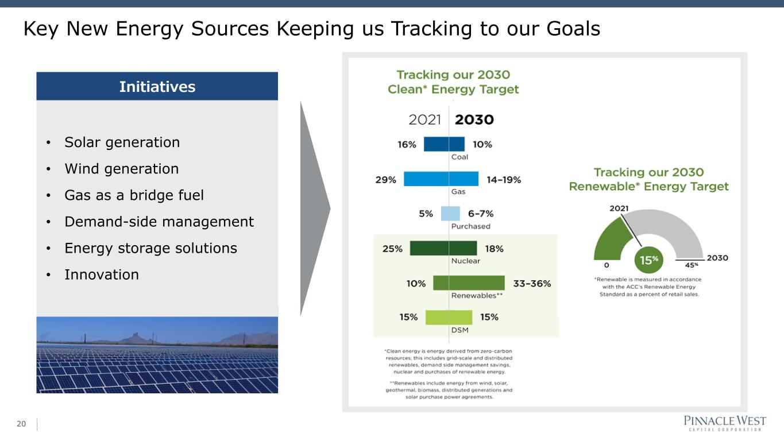784x441 pixels.
Task: Click the lime green DSM bar
Action: [449, 317]
